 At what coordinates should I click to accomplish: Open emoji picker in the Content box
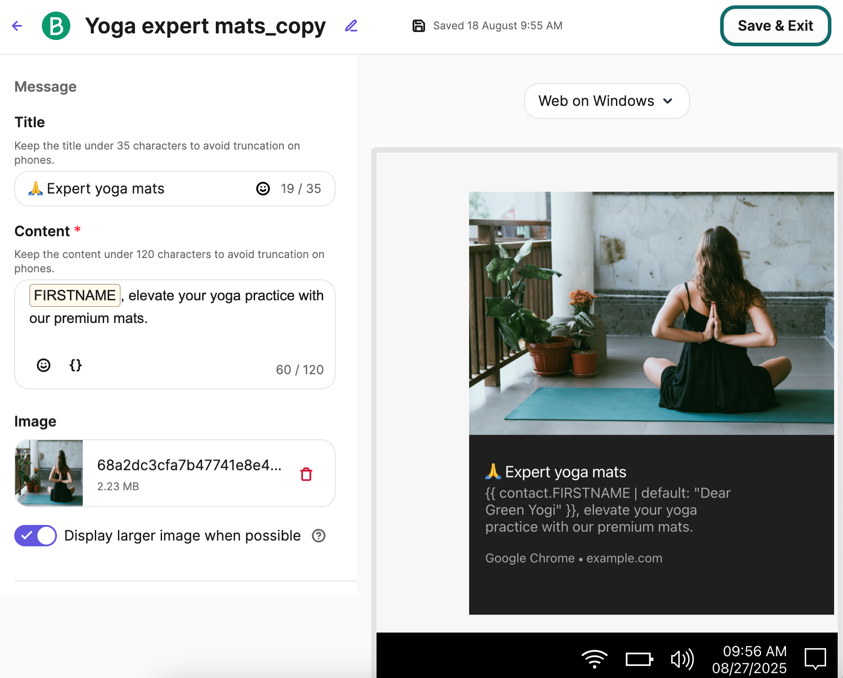[x=44, y=365]
